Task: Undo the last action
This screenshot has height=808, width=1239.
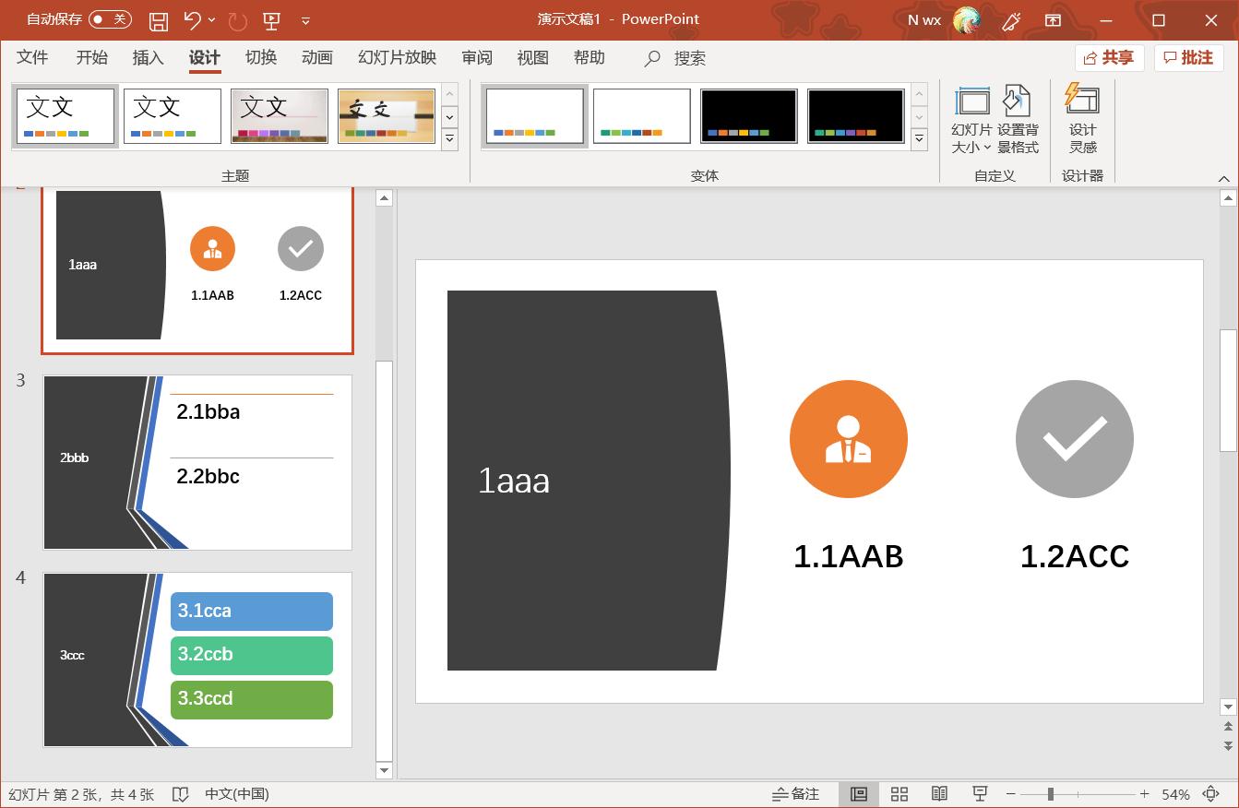Action: pos(192,20)
